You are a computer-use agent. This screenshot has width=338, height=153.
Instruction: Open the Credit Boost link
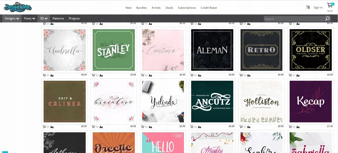[209, 8]
